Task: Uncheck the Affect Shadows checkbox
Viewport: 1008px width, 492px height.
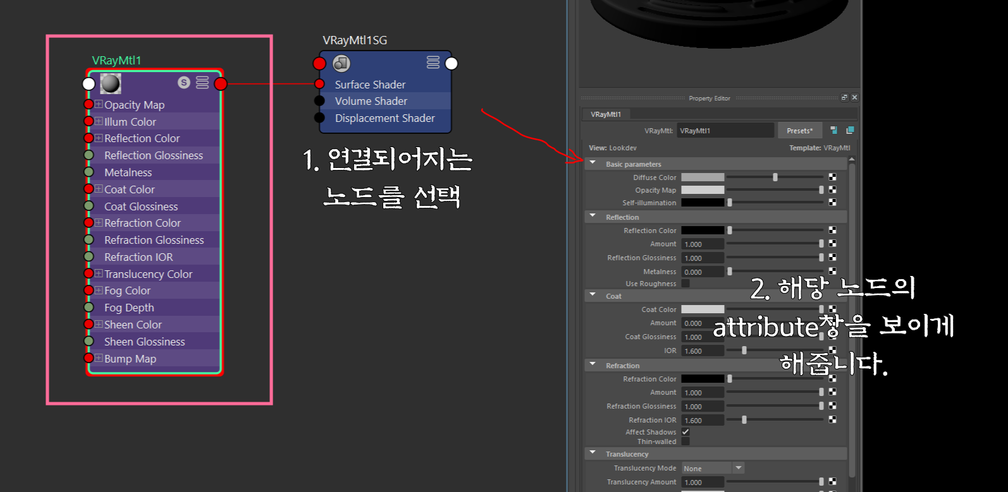Action: click(x=685, y=432)
